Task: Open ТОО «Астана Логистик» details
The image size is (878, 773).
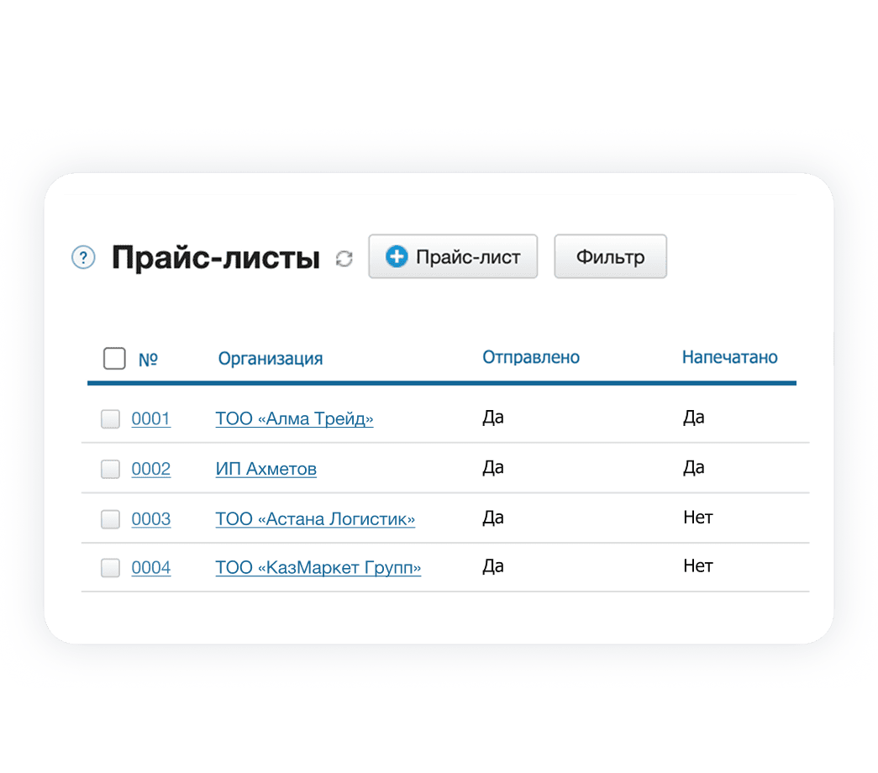Action: point(315,518)
